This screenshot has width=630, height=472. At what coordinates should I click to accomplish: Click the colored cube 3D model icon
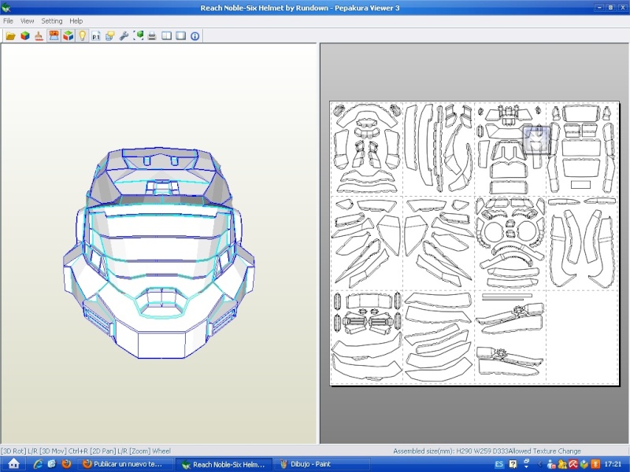(x=25, y=36)
